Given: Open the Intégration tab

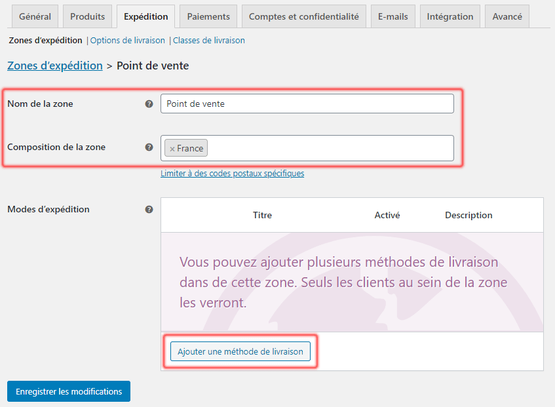Looking at the screenshot, I should point(450,16).
